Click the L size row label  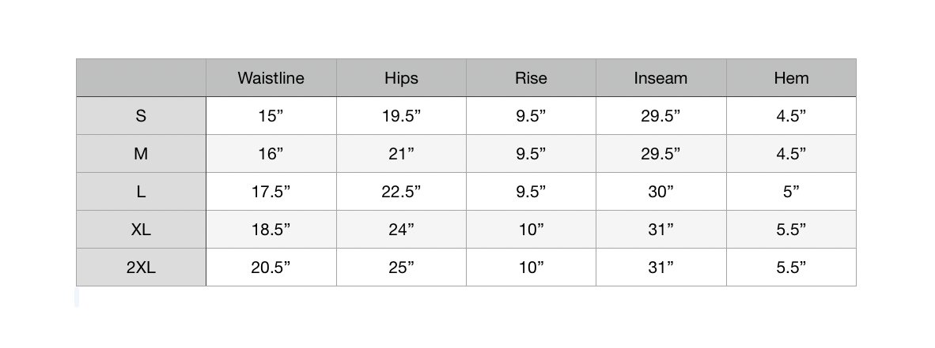pos(141,192)
